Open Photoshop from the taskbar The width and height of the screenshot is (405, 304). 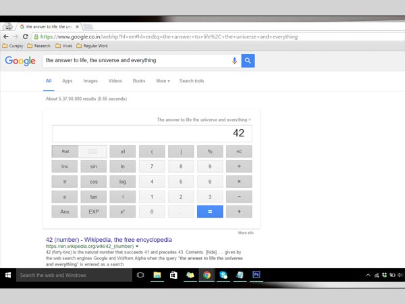(x=256, y=275)
